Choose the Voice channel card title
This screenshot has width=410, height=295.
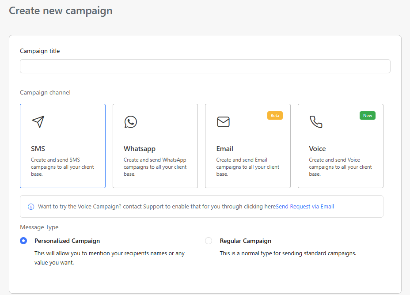pos(317,149)
